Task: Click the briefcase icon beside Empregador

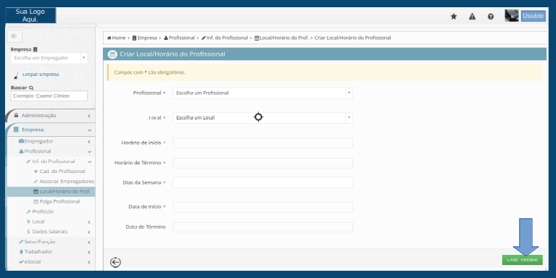Action: [21, 141]
